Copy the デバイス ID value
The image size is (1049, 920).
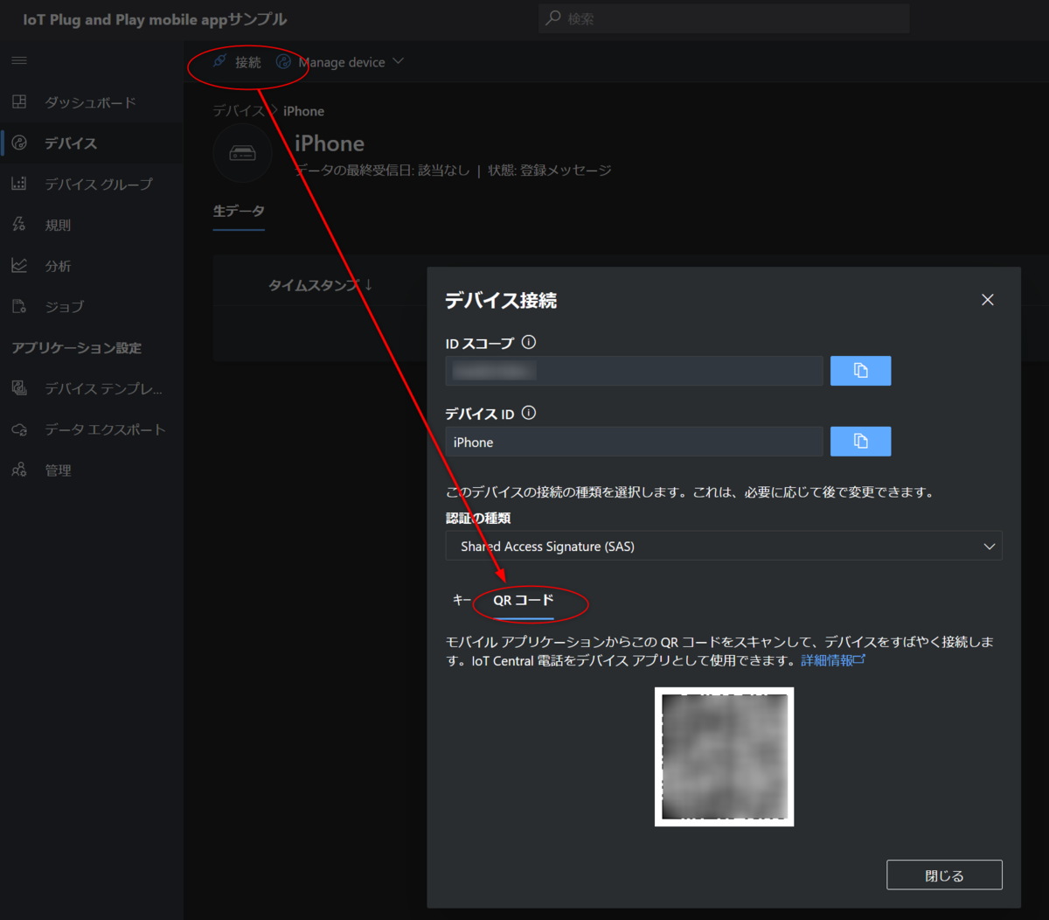tap(860, 442)
